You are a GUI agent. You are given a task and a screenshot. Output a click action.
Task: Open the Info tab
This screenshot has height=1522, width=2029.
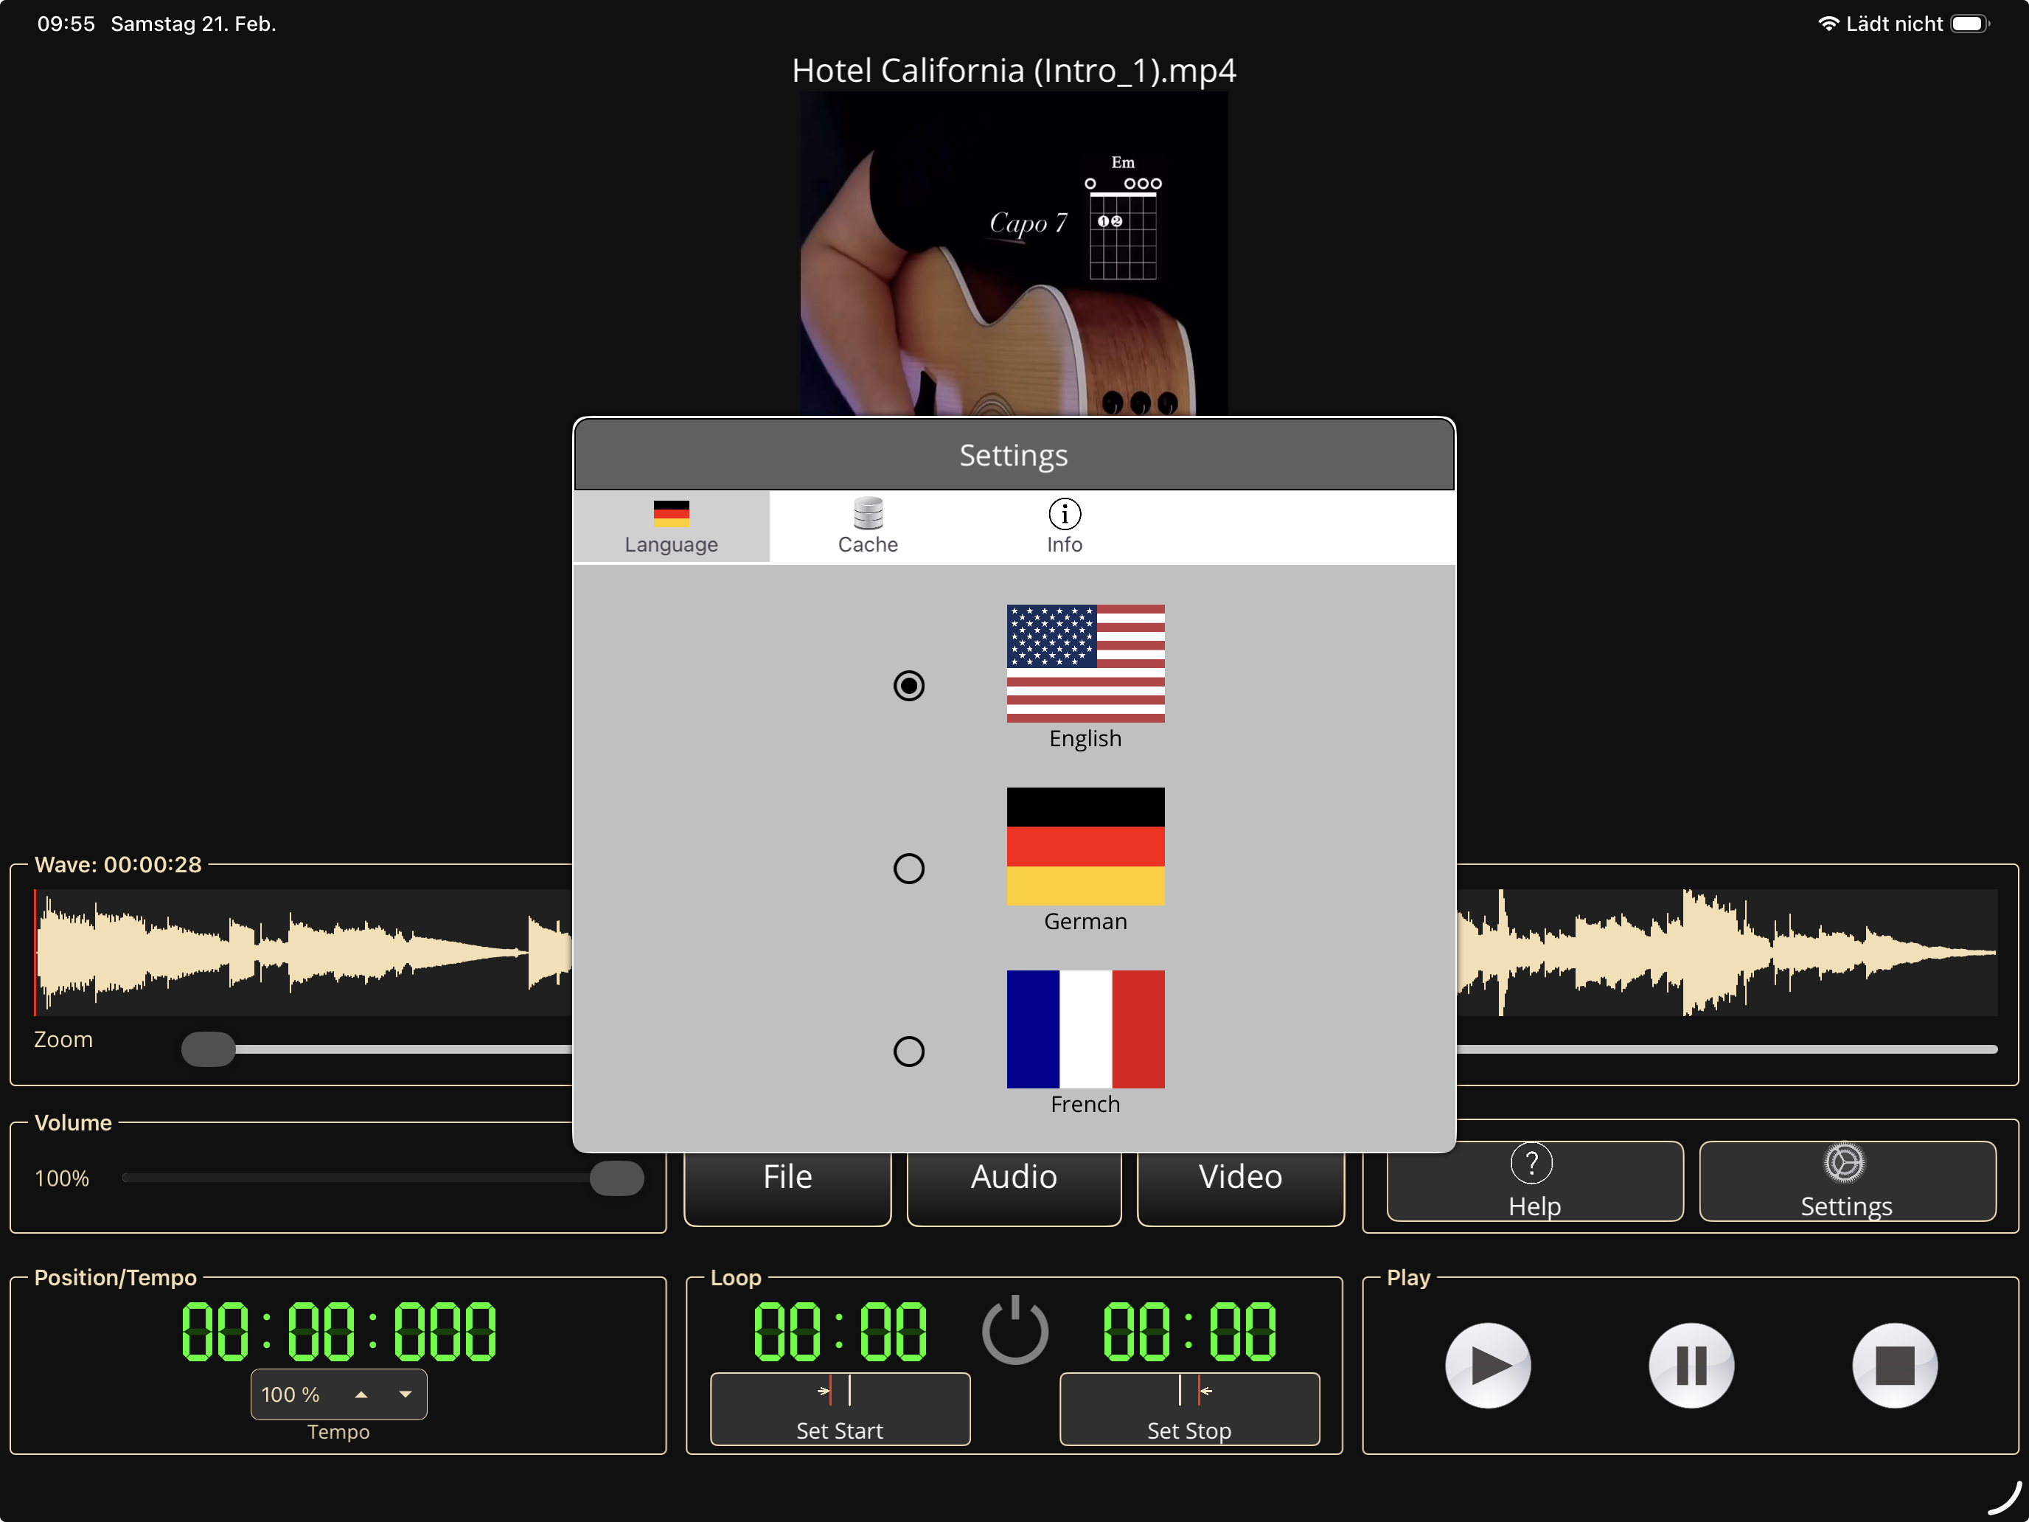(x=1064, y=526)
